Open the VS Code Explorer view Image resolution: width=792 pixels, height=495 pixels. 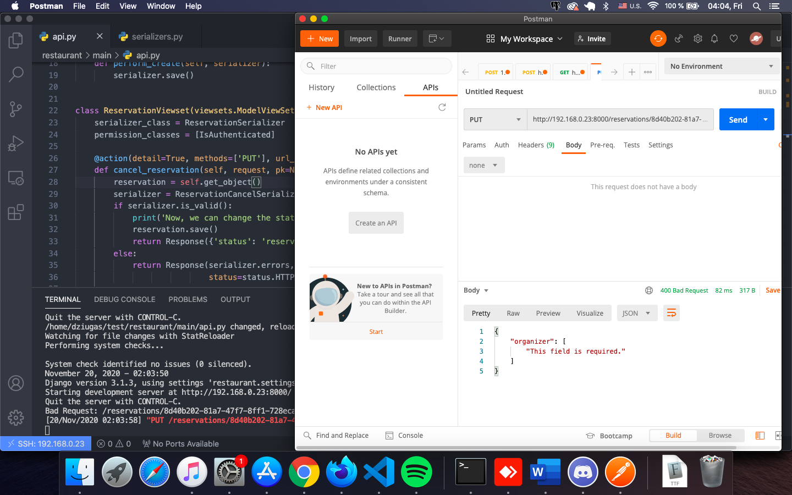click(x=16, y=40)
